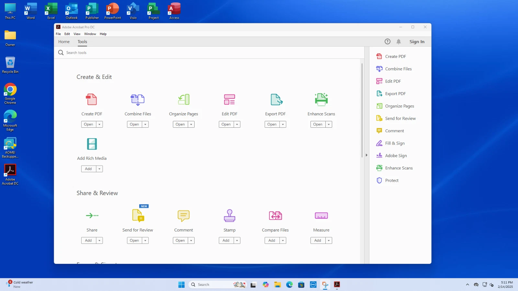Click the Compare Files tool icon
This screenshot has width=518, height=291.
coord(276,216)
